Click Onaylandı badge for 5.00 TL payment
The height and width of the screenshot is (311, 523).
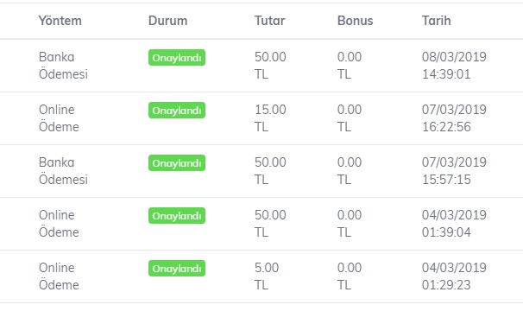[177, 269]
